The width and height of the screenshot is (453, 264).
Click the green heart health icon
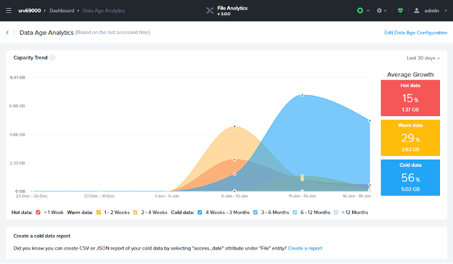point(400,11)
